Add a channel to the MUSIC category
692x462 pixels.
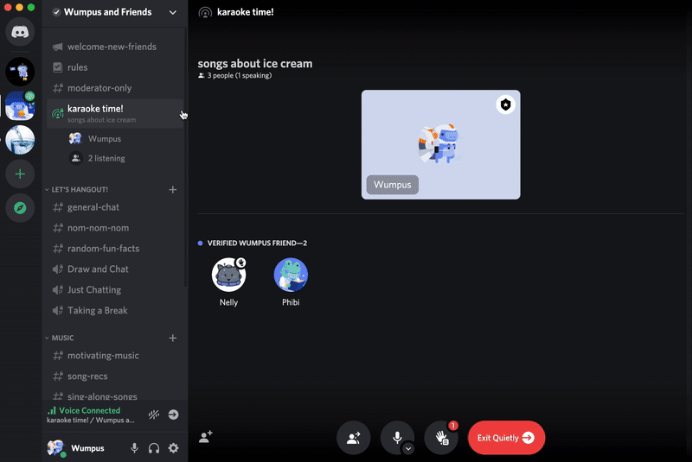coord(172,338)
